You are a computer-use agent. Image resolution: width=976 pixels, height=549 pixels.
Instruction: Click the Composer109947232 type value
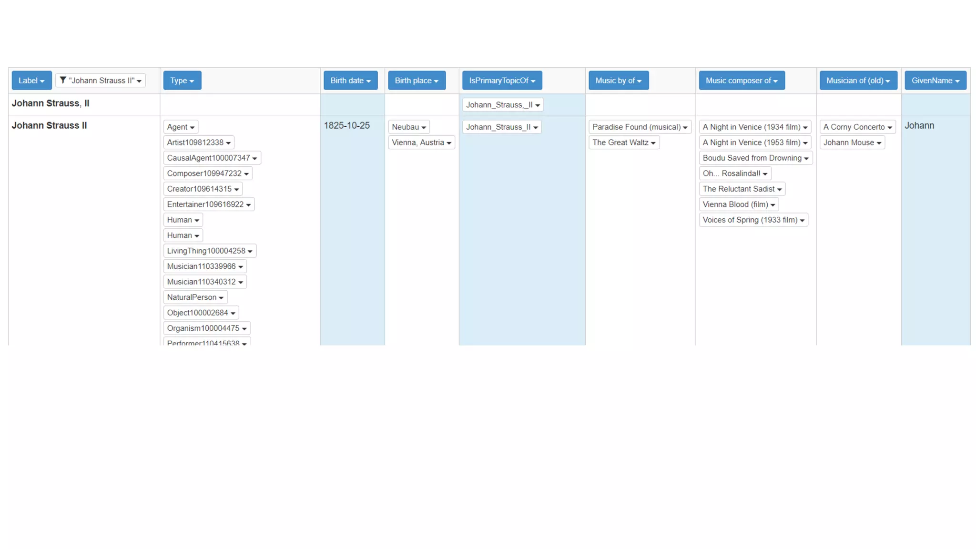coord(207,173)
